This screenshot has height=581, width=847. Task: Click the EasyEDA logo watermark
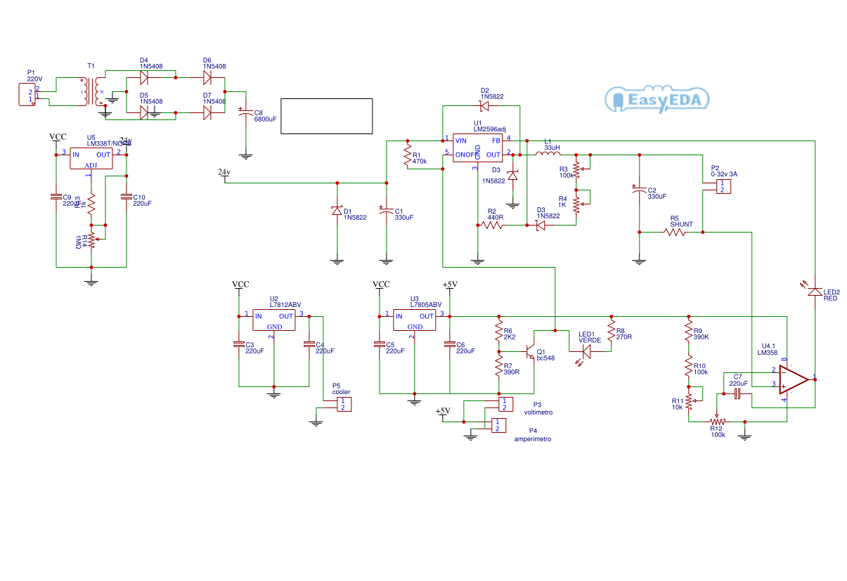tap(657, 100)
